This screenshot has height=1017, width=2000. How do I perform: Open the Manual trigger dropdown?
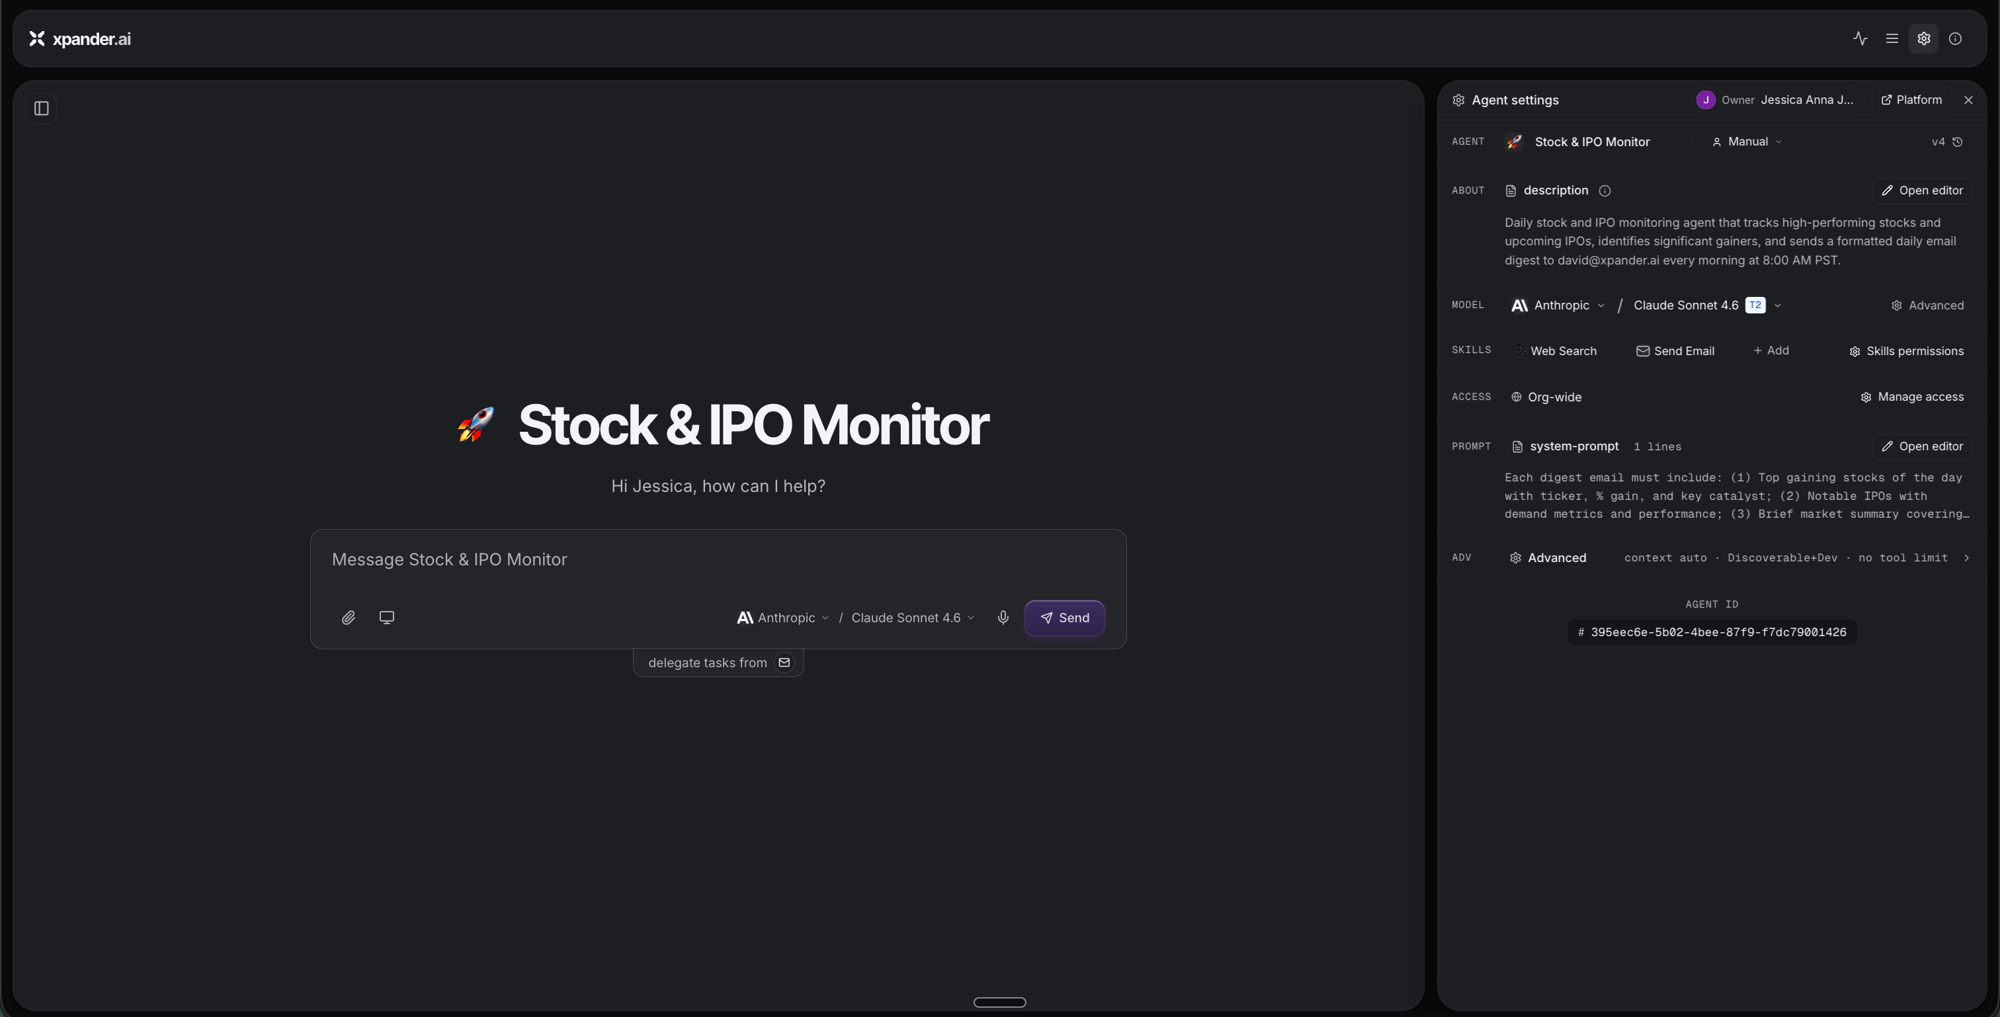pyautogui.click(x=1747, y=142)
